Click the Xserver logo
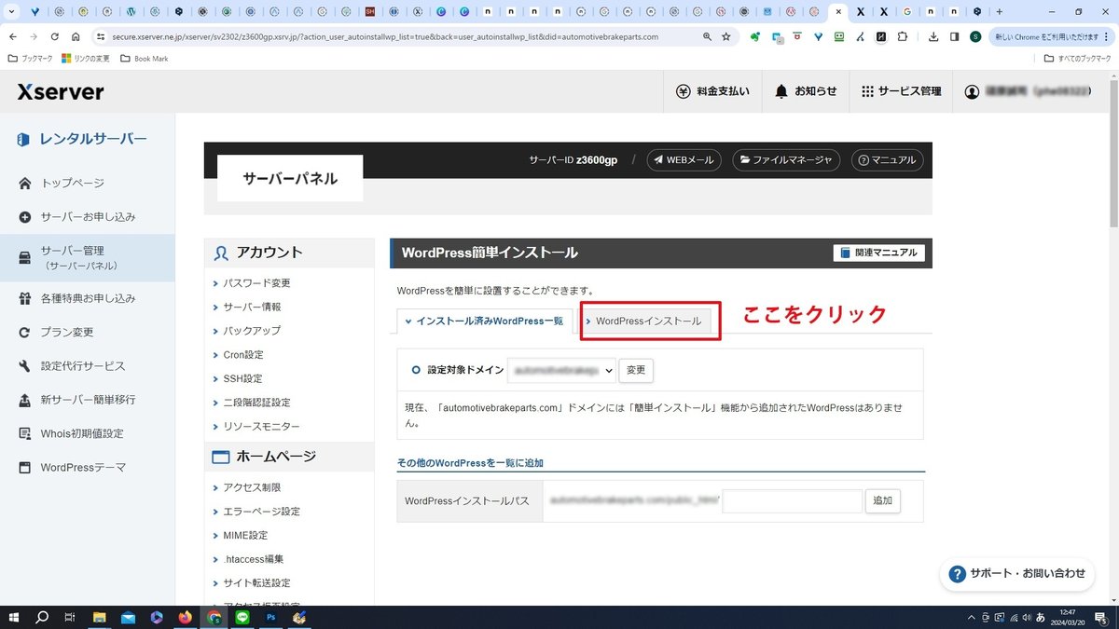The width and height of the screenshot is (1119, 629). (61, 91)
